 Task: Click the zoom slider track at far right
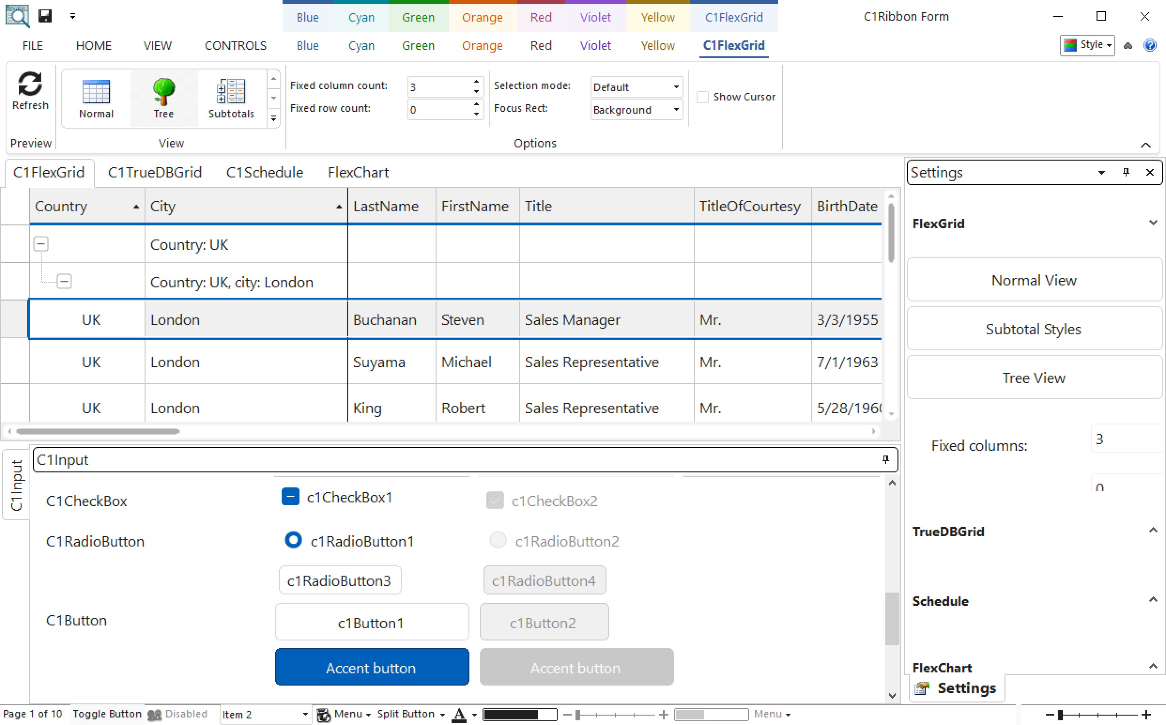pos(1097,715)
